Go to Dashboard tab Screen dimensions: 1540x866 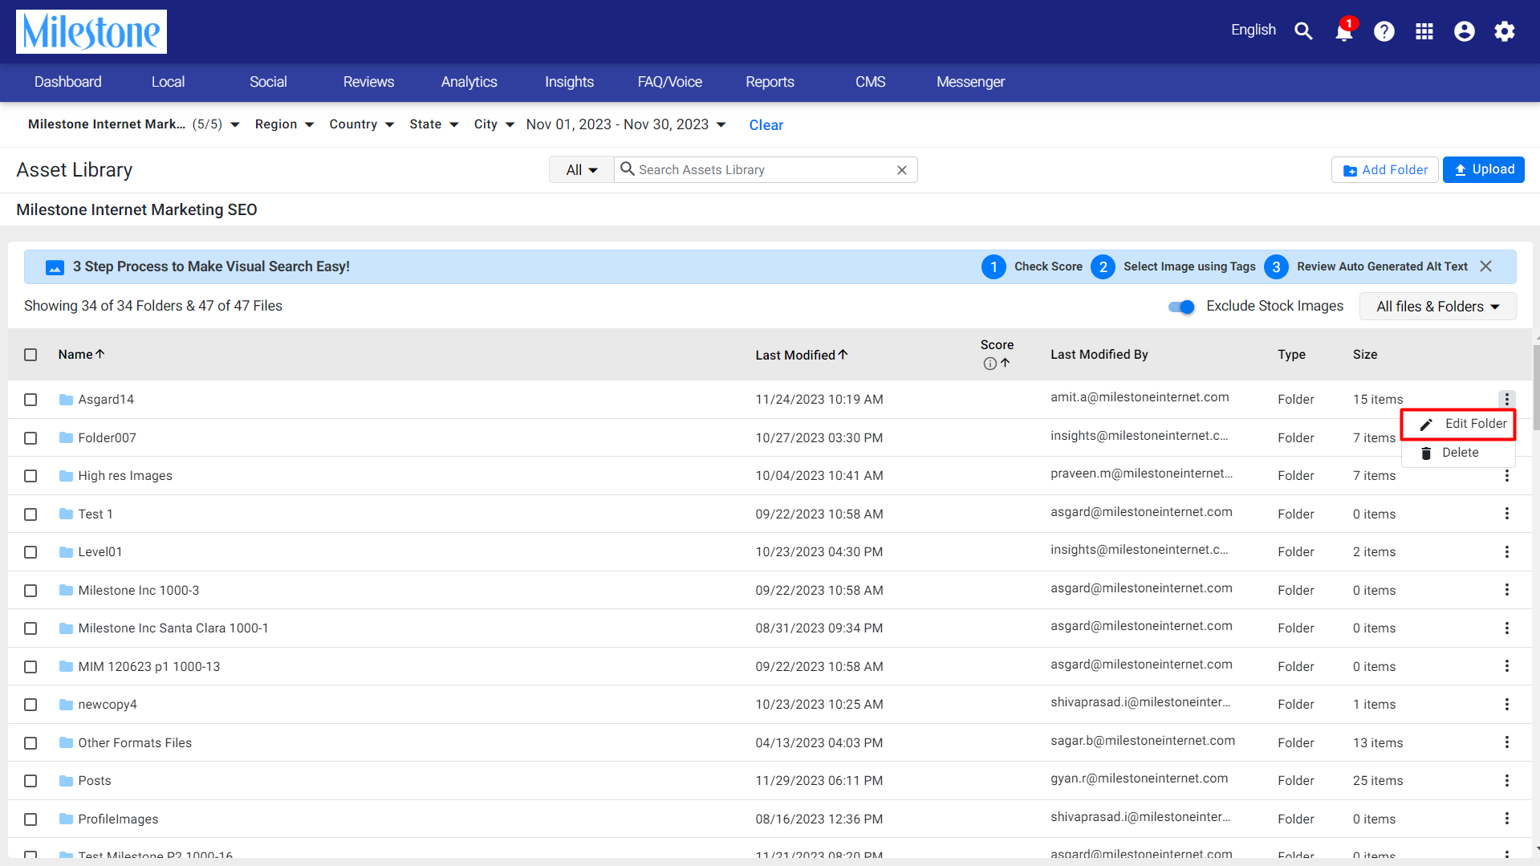coord(68,82)
